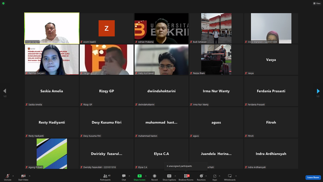
Task: Go to next gallery page arrow
Action: tap(318, 91)
